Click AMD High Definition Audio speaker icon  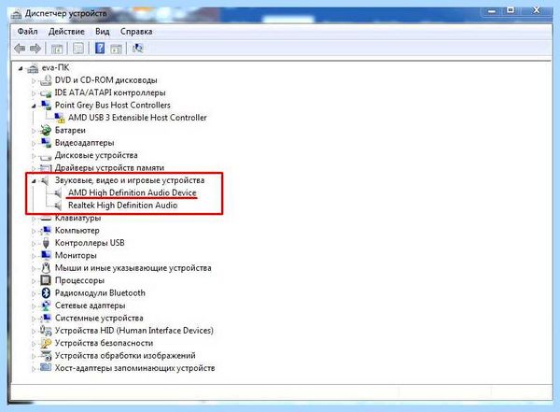(x=59, y=193)
